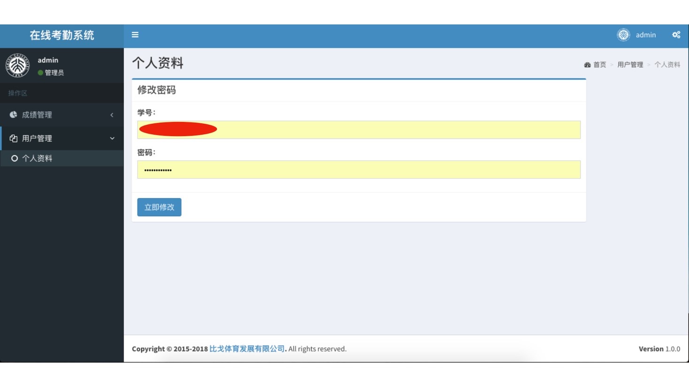Image resolution: width=689 pixels, height=387 pixels.
Task: Click the admin avatar in top bar
Action: pos(623,35)
